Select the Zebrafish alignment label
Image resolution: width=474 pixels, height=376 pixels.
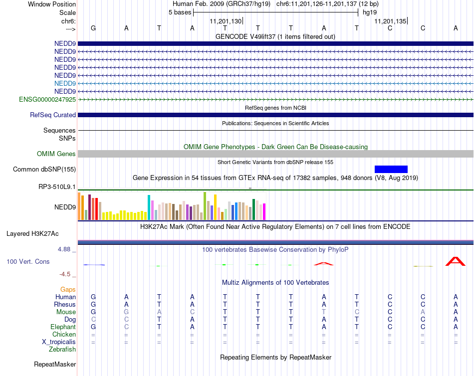point(62,350)
